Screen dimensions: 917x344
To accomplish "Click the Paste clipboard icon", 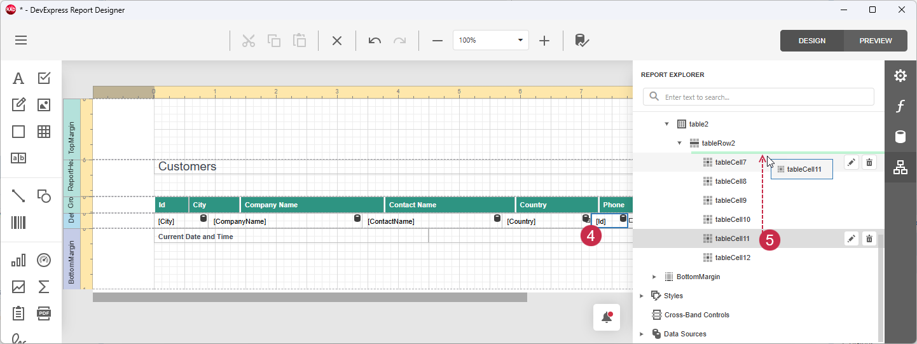I will [300, 41].
